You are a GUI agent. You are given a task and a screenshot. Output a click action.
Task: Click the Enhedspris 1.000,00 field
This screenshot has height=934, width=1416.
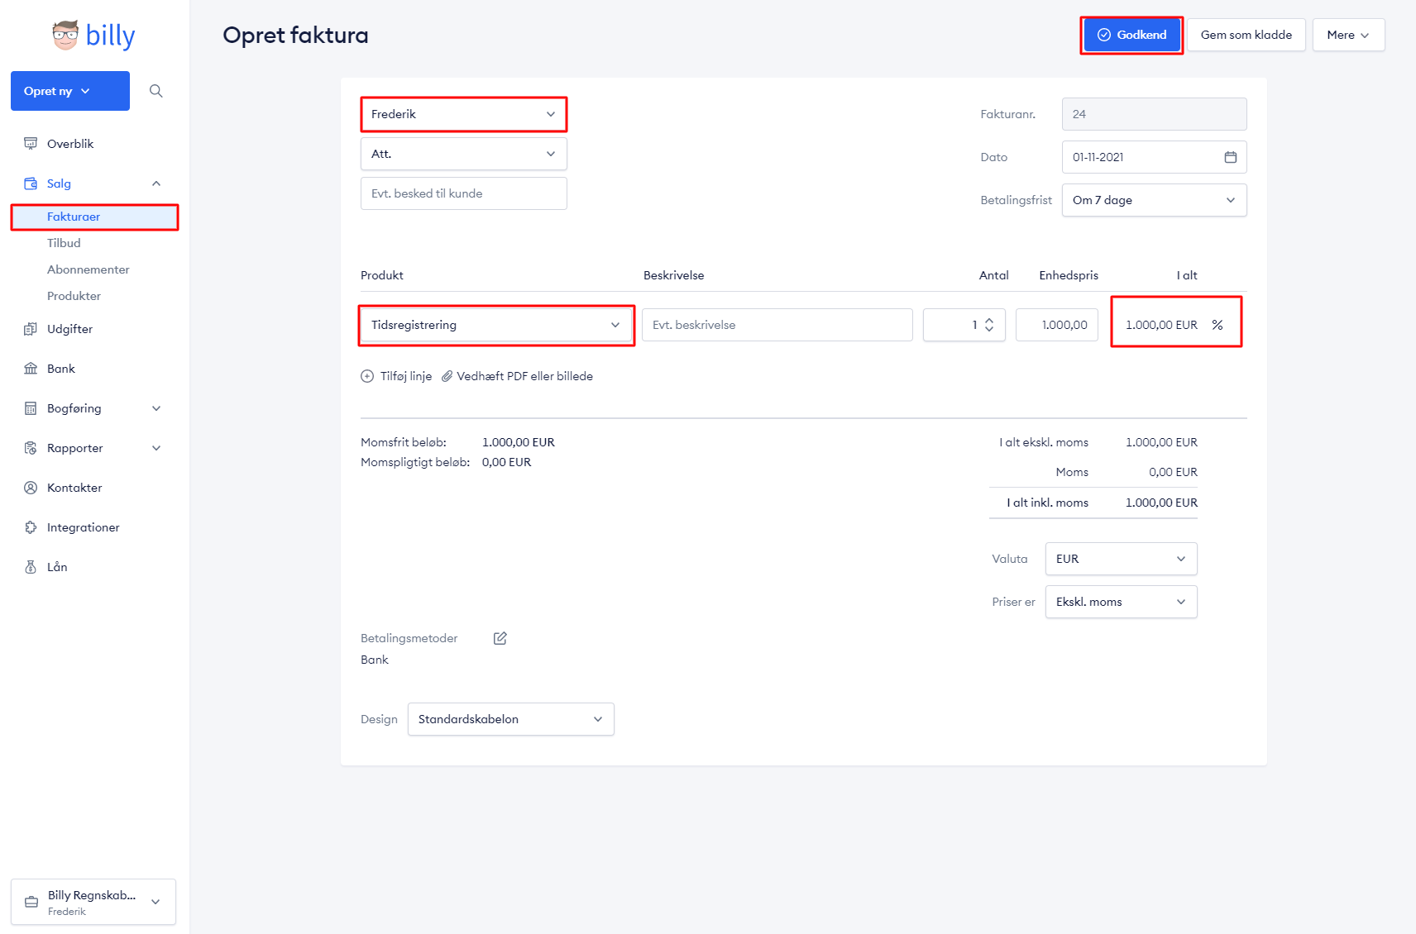pyautogui.click(x=1057, y=325)
